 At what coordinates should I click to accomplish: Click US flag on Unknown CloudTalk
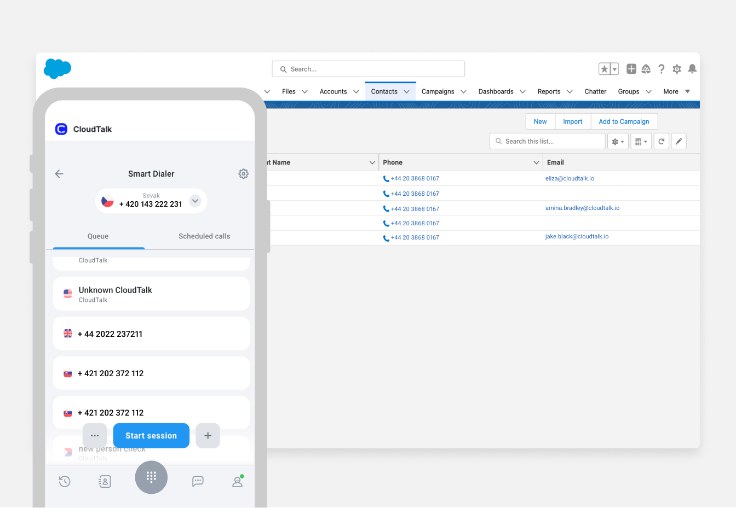pos(68,294)
